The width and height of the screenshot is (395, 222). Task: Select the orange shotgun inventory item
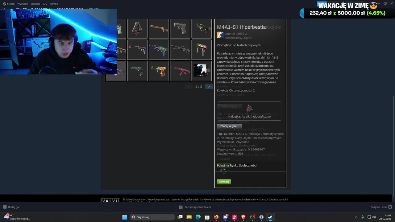click(x=159, y=28)
